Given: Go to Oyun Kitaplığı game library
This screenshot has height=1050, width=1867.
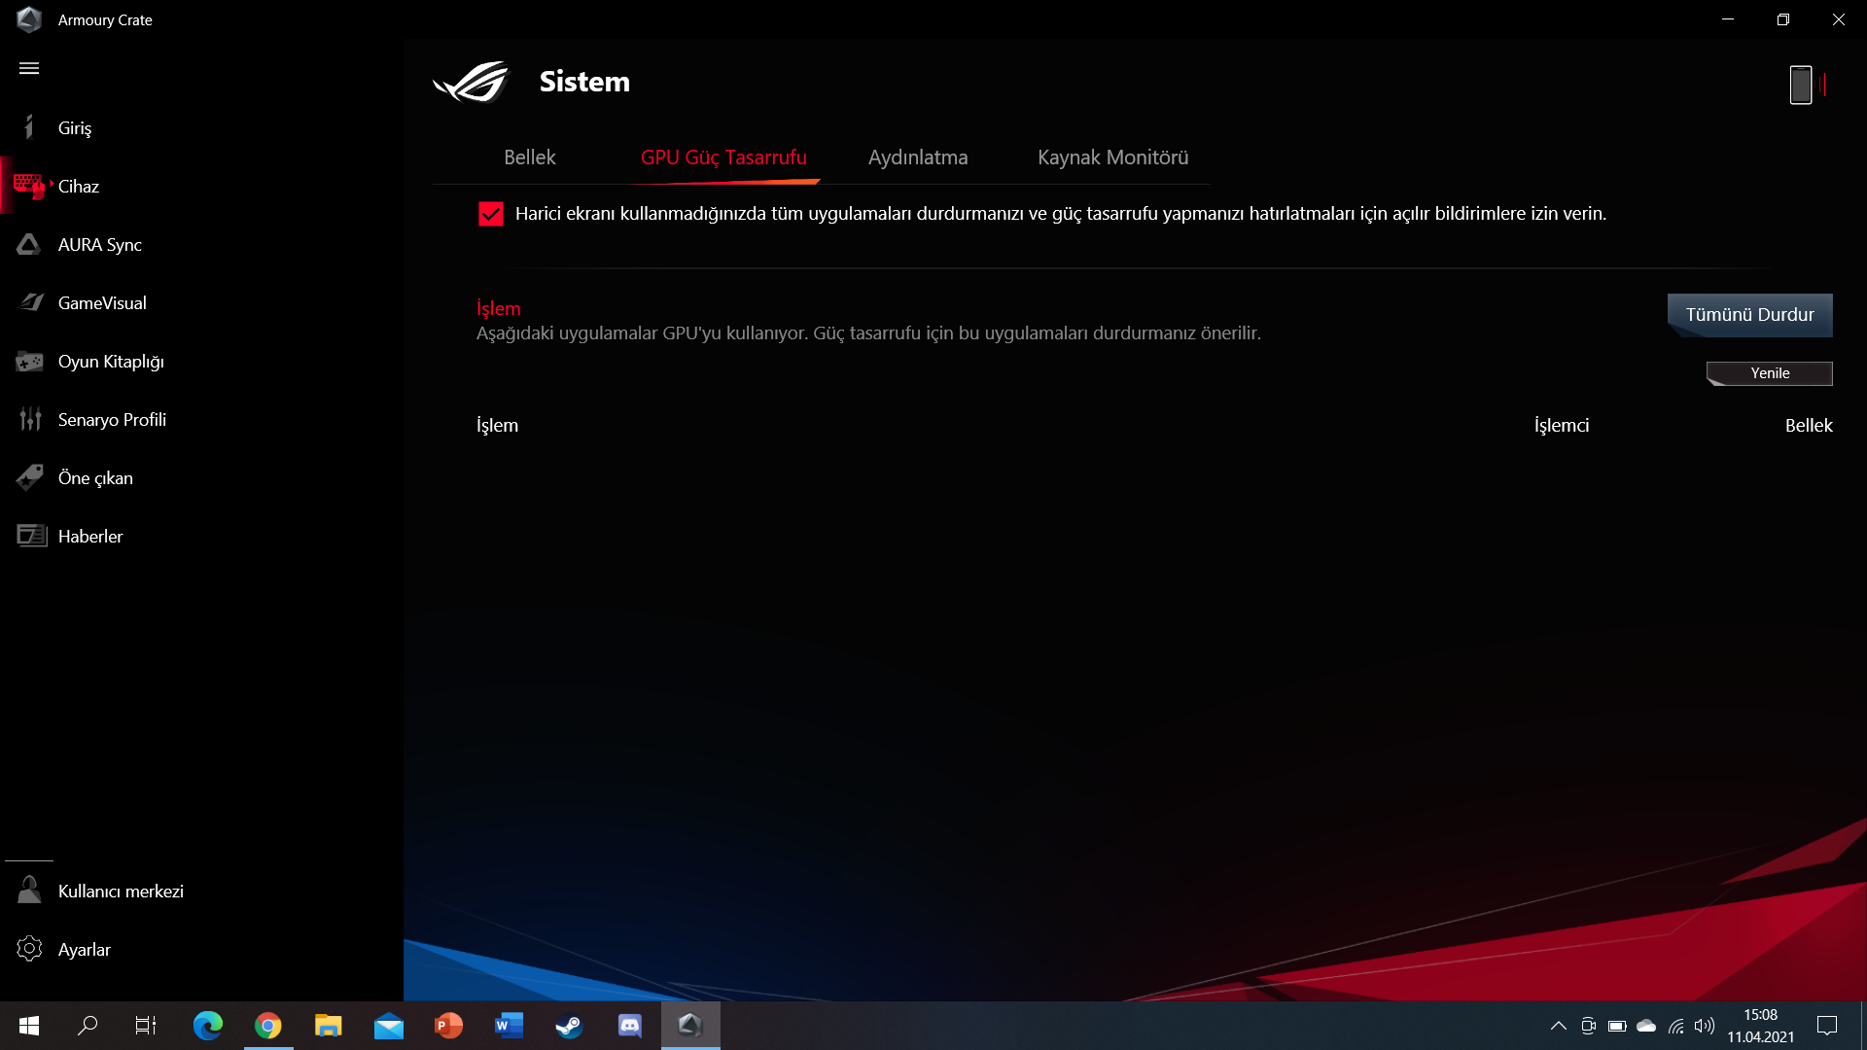Looking at the screenshot, I should pos(110,362).
